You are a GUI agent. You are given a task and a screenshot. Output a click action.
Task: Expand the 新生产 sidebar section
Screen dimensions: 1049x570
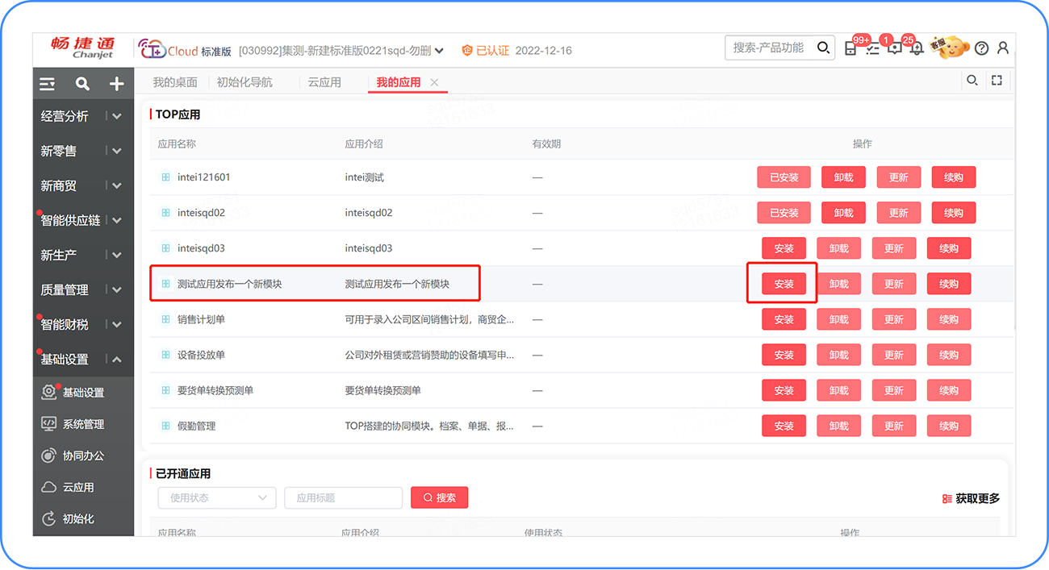117,255
